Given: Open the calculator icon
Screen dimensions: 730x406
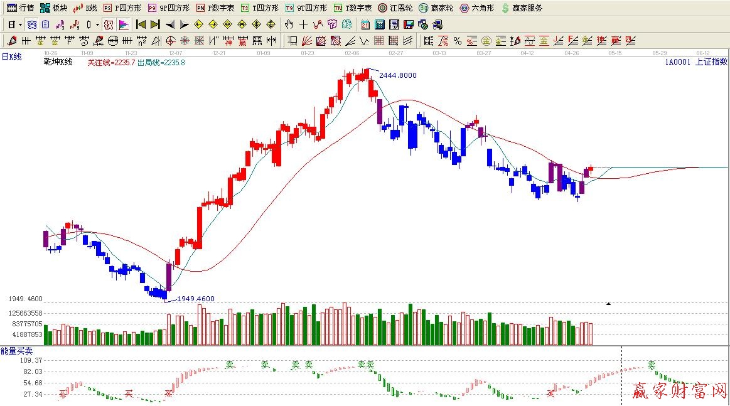Looking at the screenshot, I should click(380, 24).
